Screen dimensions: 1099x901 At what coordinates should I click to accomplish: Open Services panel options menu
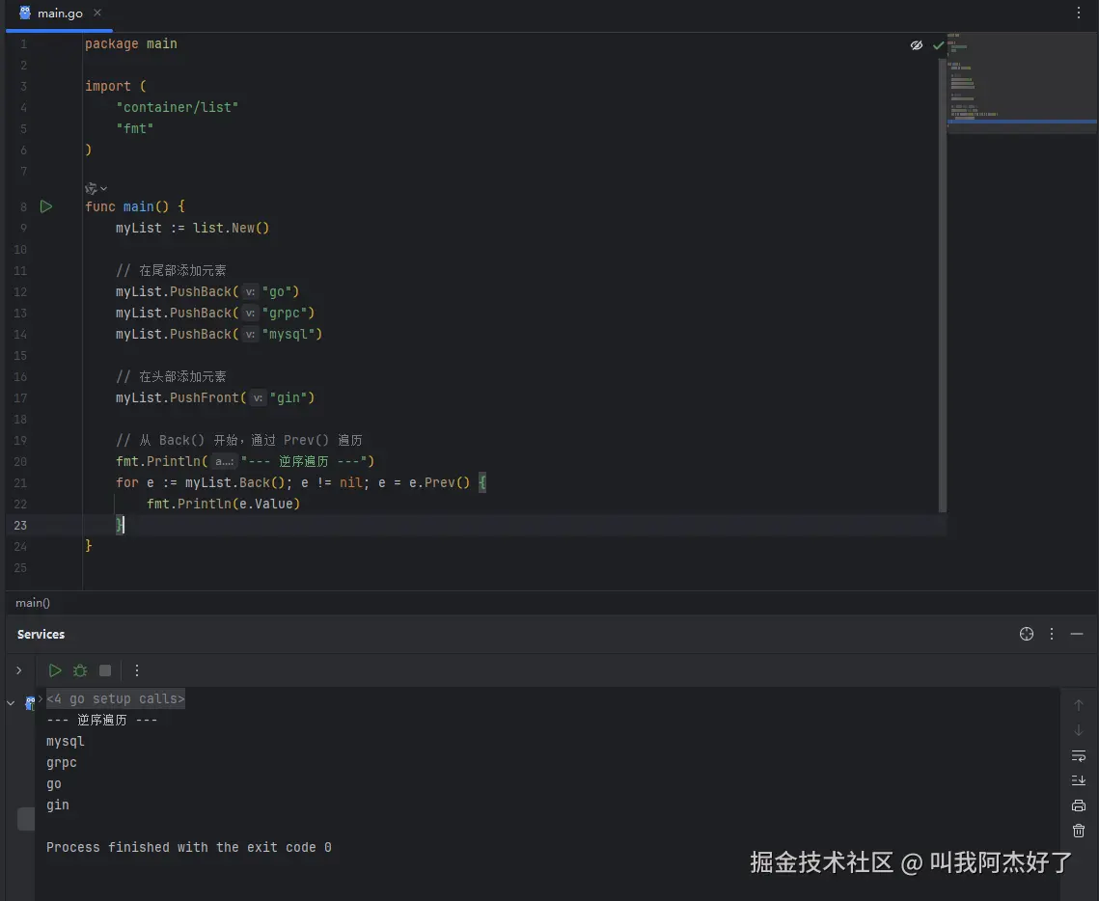click(x=1052, y=634)
